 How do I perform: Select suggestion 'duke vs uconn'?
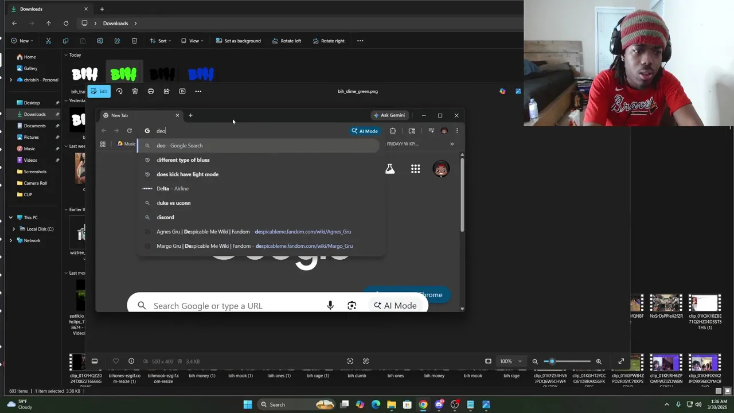pos(258,203)
